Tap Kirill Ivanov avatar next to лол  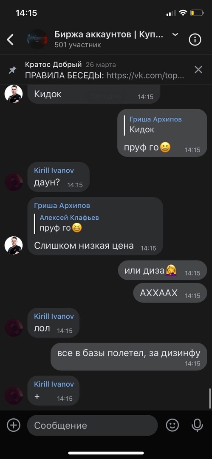click(x=14, y=328)
